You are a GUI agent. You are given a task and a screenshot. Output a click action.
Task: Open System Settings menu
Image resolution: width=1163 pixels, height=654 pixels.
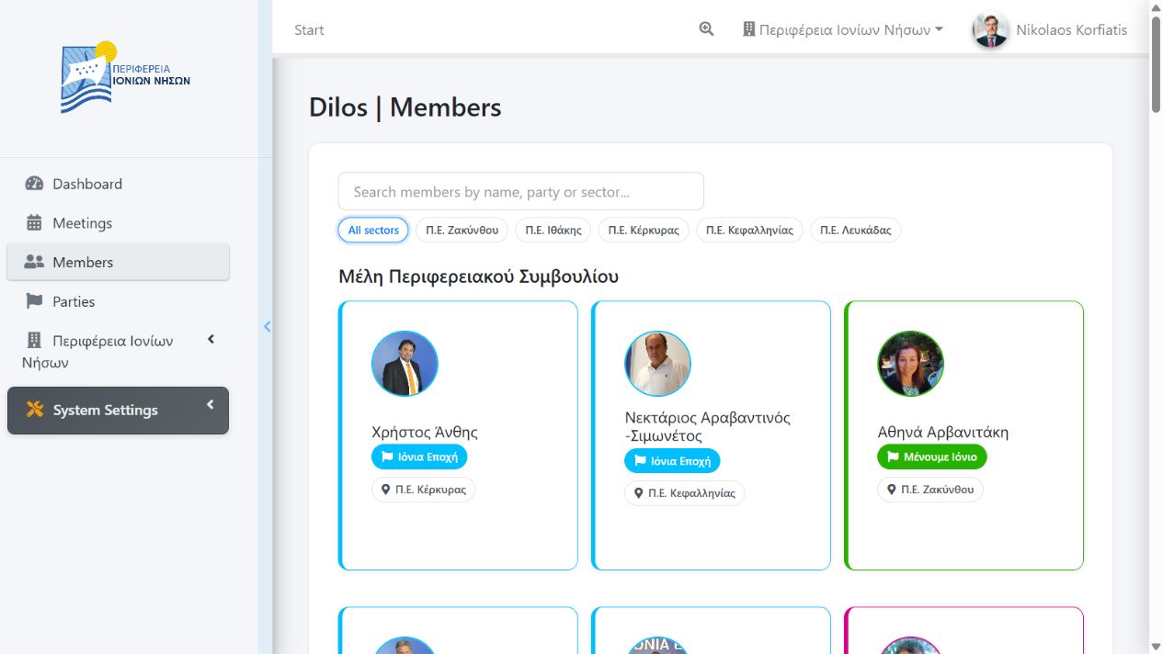pos(118,411)
